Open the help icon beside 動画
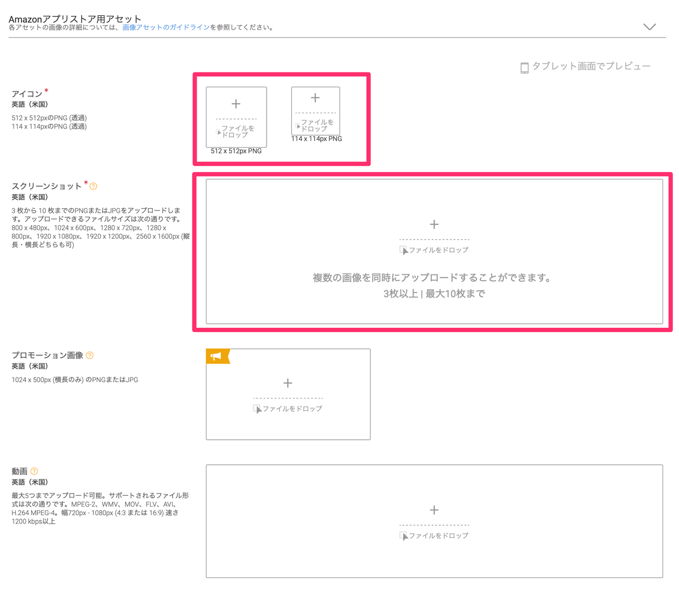This screenshot has height=600, width=679. 34,471
